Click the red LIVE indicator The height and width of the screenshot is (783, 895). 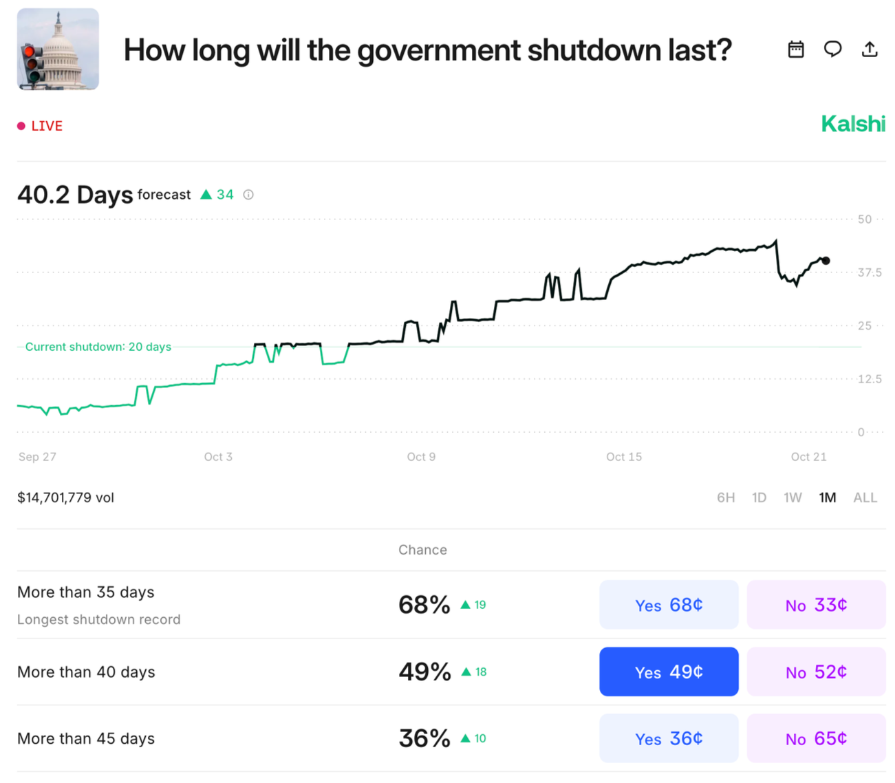click(x=40, y=126)
